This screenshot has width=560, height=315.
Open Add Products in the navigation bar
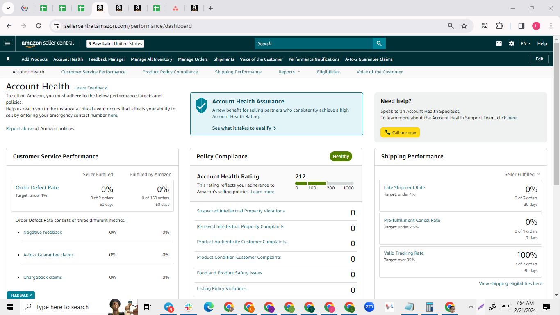coord(34,59)
